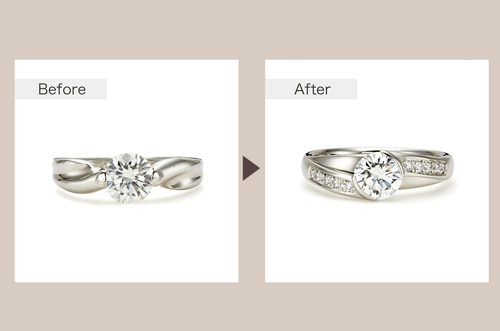Click the small prong left of Before diamond
This screenshot has width=500, height=331.
coord(101,180)
